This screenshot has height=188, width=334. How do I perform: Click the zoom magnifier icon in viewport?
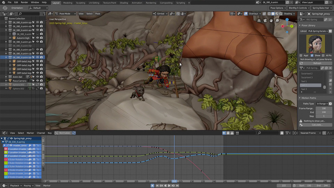coord(277,21)
